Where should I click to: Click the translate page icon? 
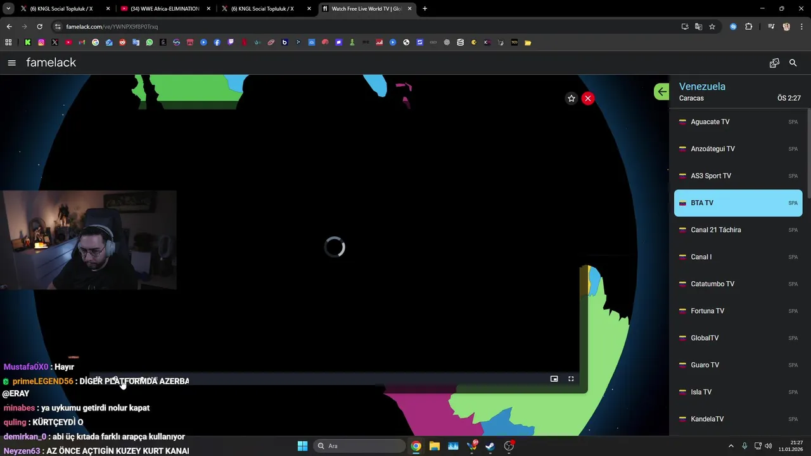click(x=698, y=27)
